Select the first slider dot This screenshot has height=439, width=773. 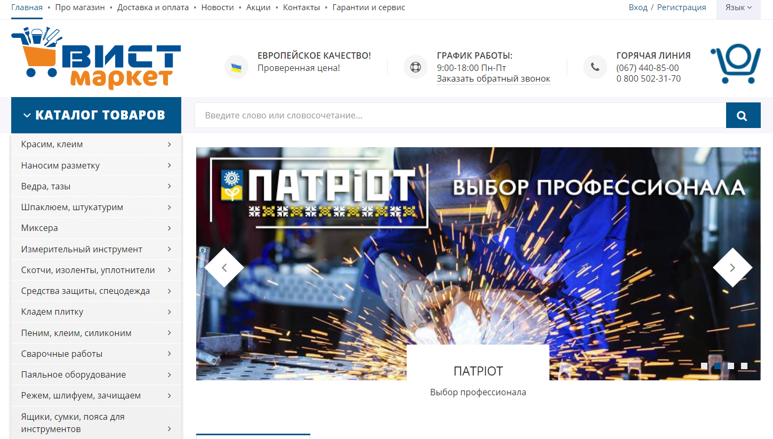(704, 366)
